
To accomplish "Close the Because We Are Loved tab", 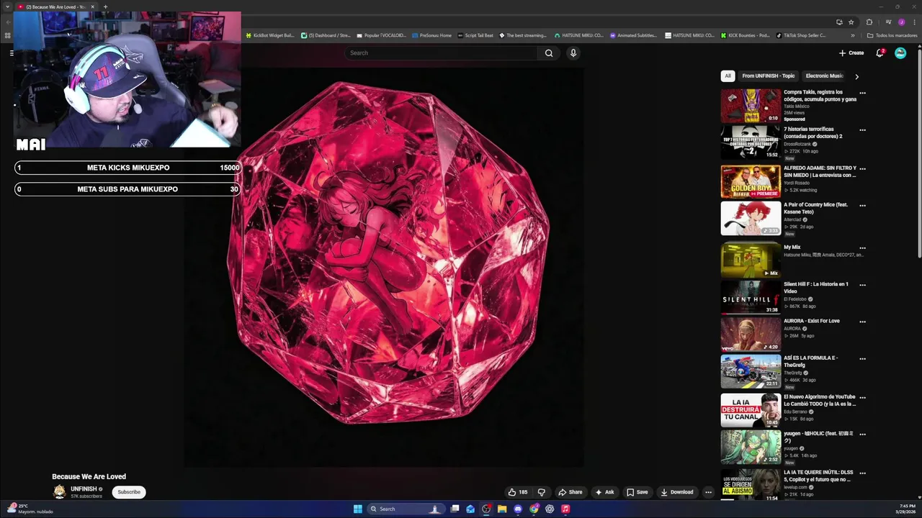I will [x=92, y=6].
